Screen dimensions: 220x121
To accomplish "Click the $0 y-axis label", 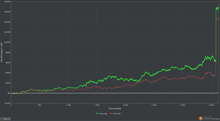I will 9,93.
